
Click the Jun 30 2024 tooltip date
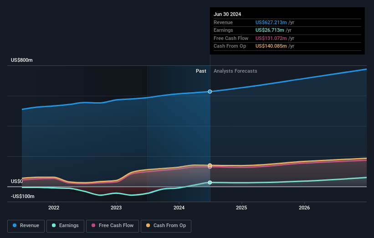coord(227,14)
